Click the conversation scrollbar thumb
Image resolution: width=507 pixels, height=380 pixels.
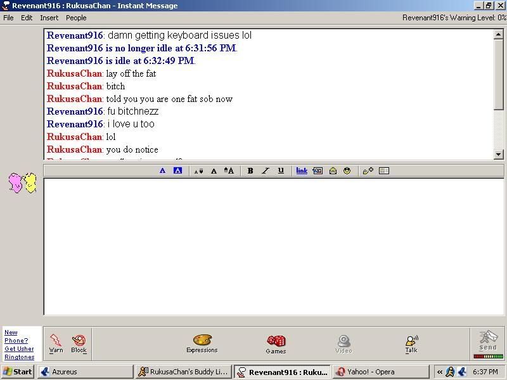coord(498,75)
